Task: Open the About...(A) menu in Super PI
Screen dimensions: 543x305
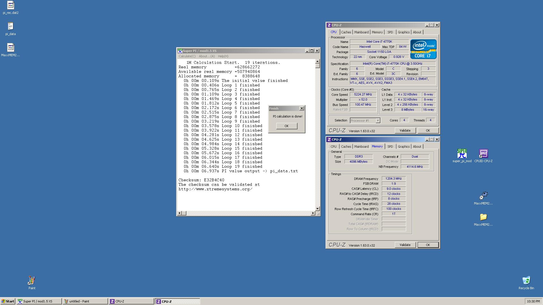Action: [207, 56]
